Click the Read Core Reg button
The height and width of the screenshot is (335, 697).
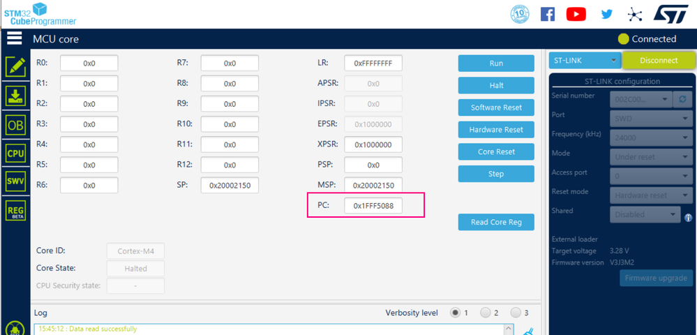(496, 222)
